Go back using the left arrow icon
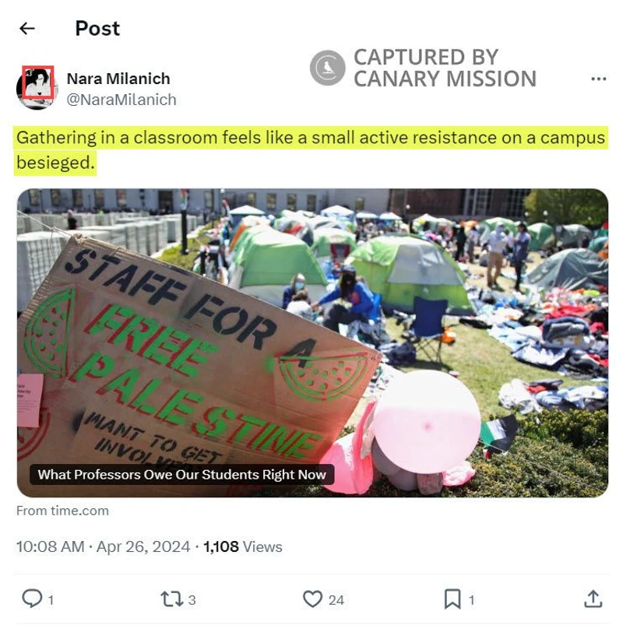The image size is (623, 625). (27, 29)
